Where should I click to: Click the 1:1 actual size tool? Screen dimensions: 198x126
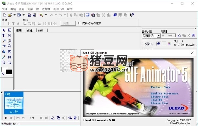tap(9, 57)
